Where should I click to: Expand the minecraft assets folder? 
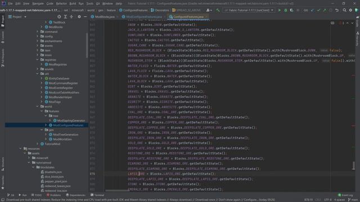click(29, 158)
